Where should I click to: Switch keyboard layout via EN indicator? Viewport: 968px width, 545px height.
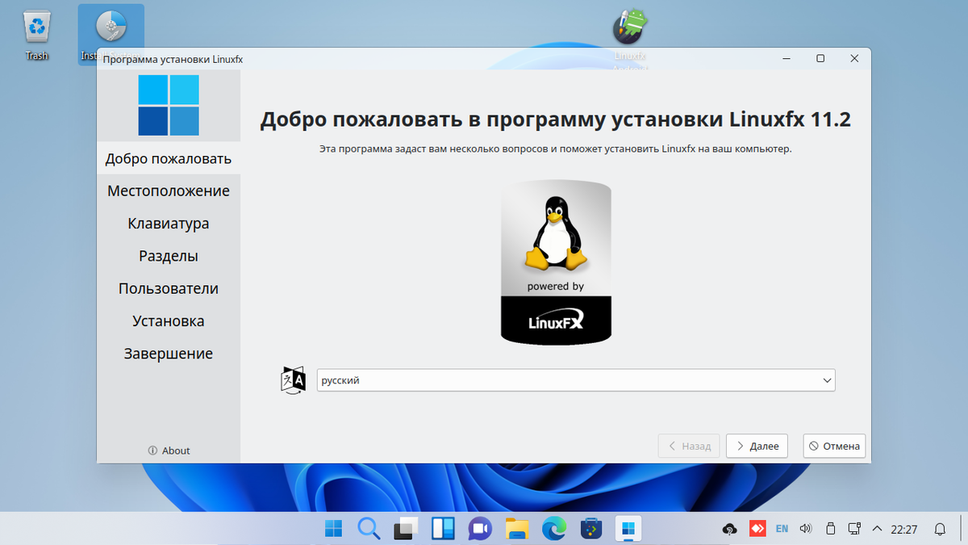(782, 530)
